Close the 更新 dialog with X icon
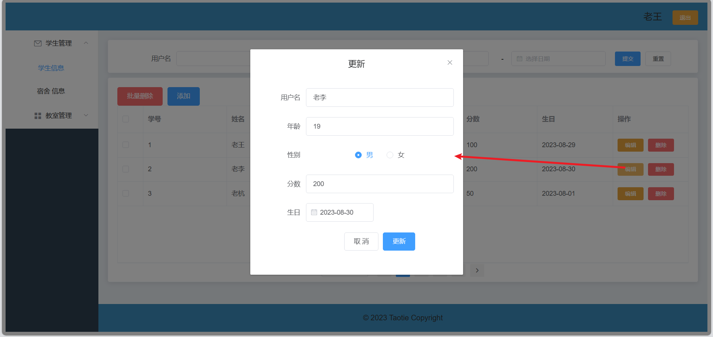Image resolution: width=713 pixels, height=337 pixels. tap(450, 63)
